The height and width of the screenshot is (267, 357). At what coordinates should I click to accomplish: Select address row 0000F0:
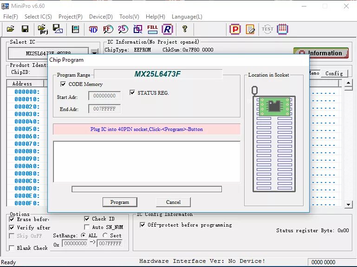(27, 203)
